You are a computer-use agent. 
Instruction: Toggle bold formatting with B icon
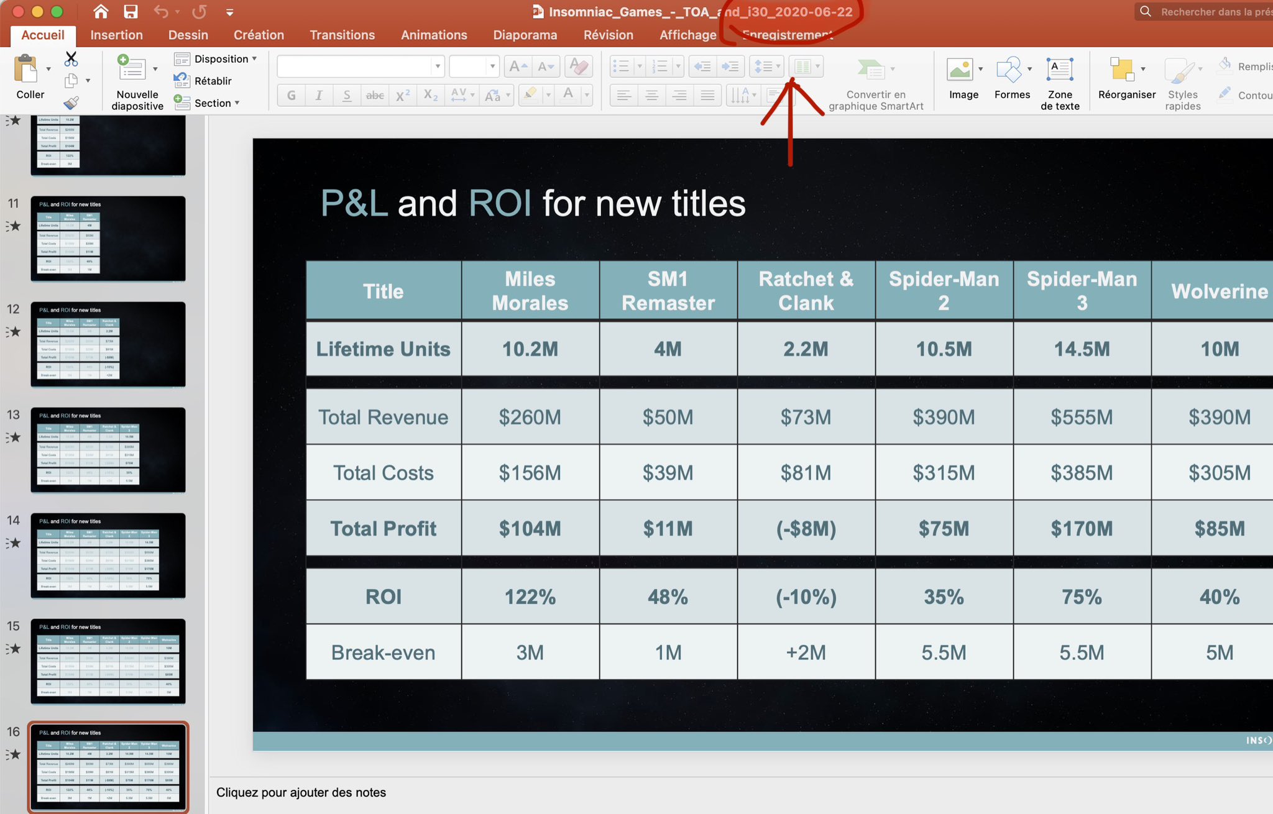coord(290,96)
